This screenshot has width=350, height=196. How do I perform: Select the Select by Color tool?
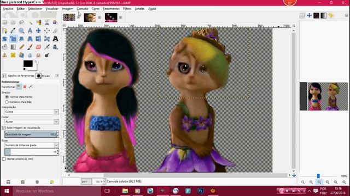(38, 22)
